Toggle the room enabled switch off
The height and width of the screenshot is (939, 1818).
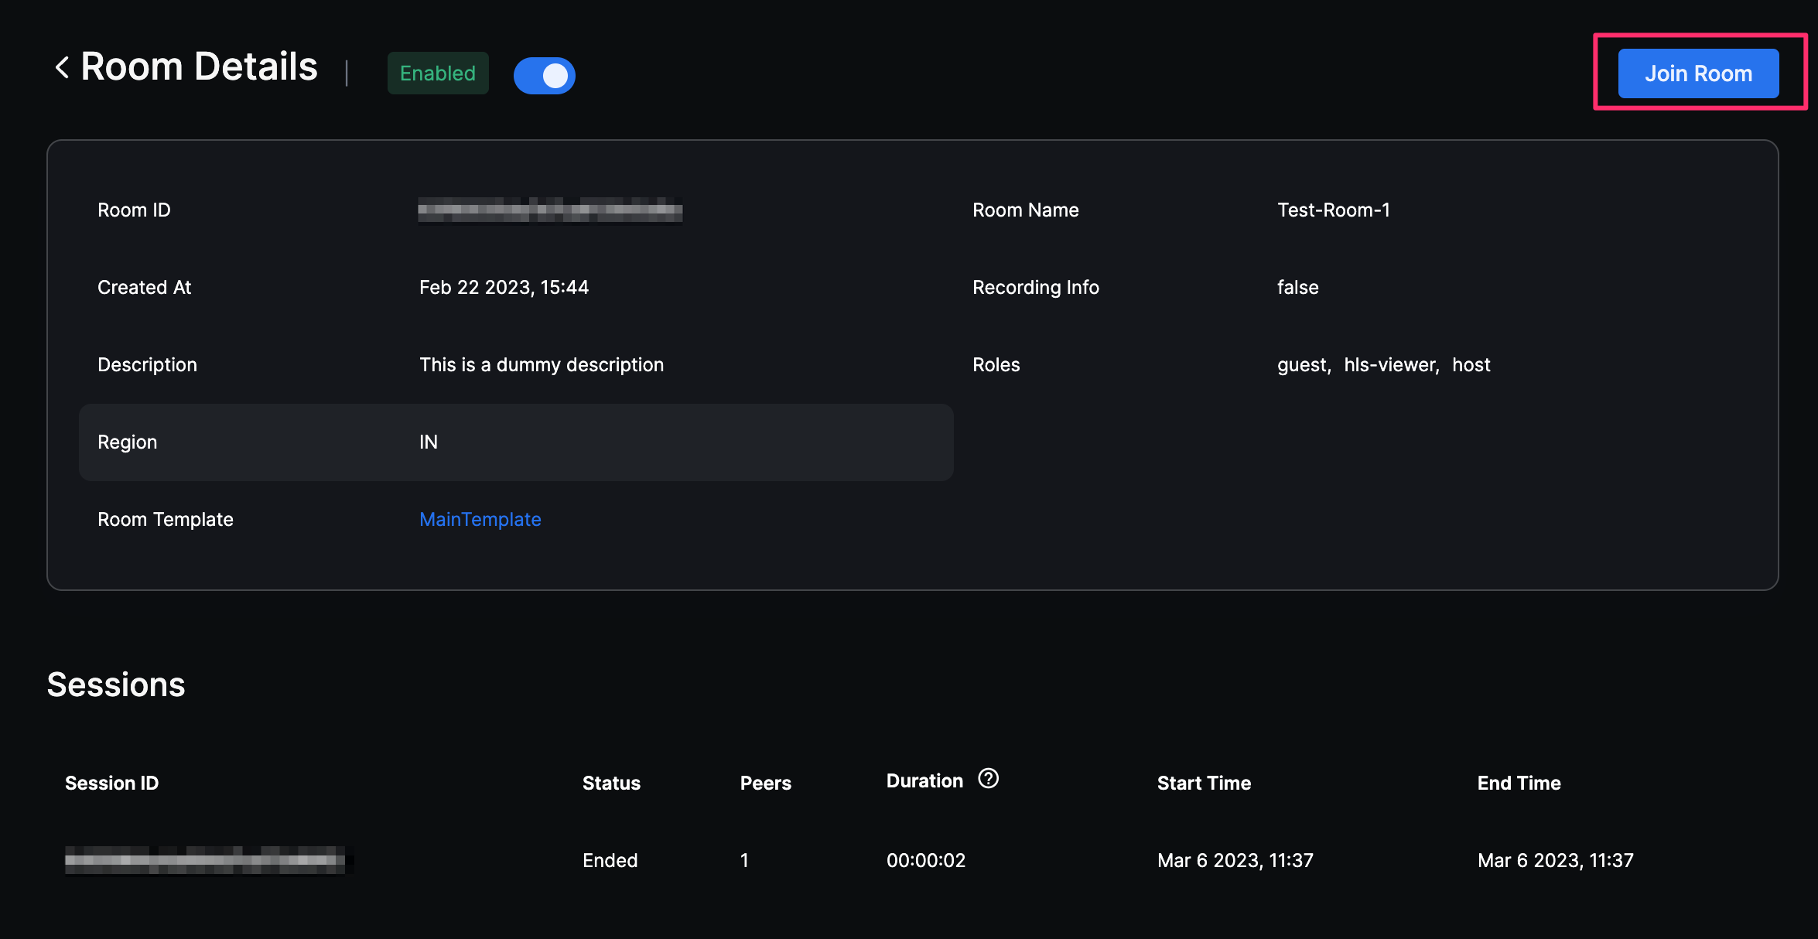tap(545, 75)
